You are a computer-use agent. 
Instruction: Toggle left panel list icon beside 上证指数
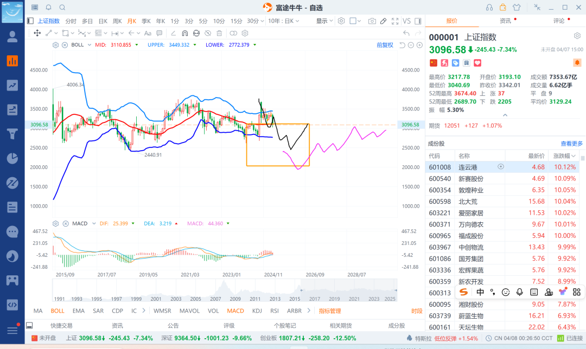[30, 21]
